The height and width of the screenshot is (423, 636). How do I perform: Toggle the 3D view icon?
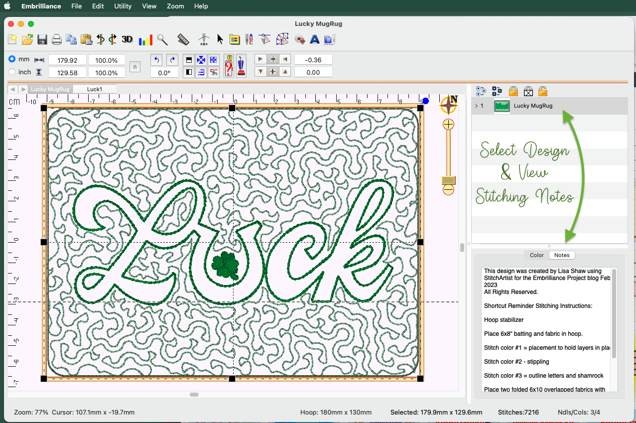click(127, 39)
